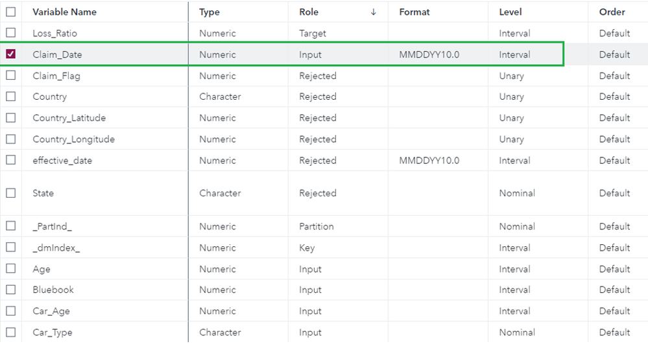The width and height of the screenshot is (648, 344).
Task: Click the Format column header
Action: tap(414, 12)
